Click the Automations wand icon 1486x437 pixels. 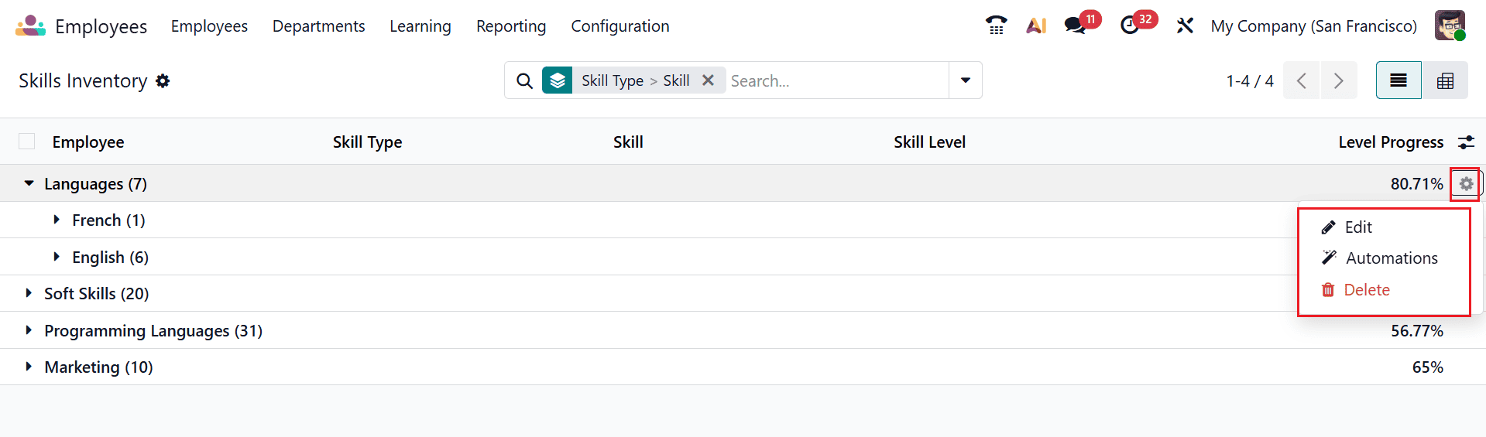[x=1330, y=258]
